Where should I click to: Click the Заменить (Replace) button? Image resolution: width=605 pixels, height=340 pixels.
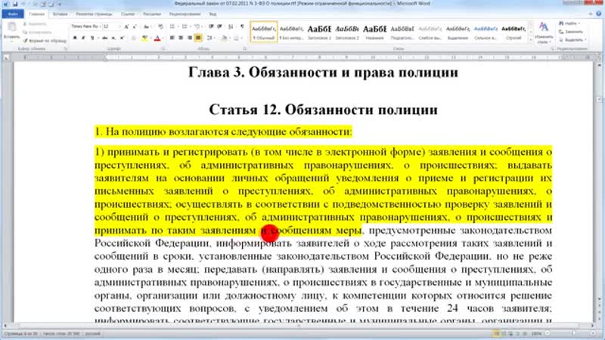(571, 32)
